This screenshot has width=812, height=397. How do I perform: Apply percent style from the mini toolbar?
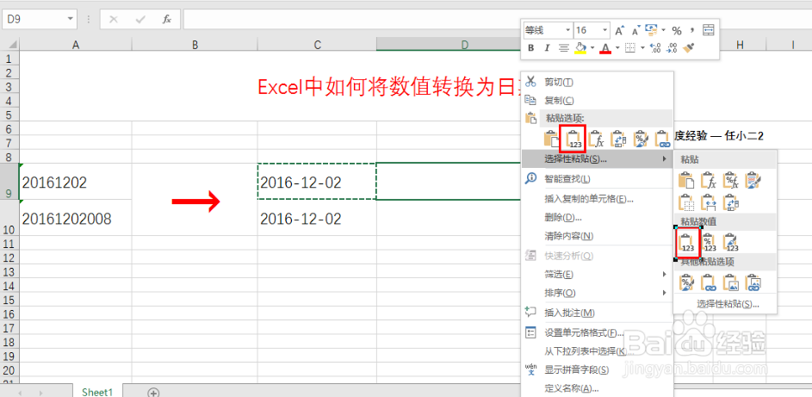pos(677,30)
